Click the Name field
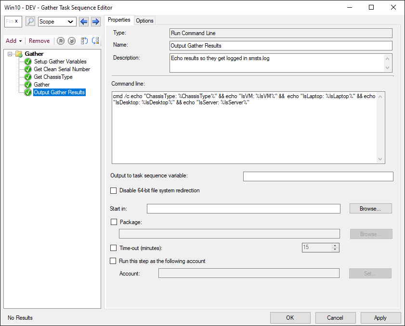Image resolution: width=405 pixels, height=326 pixels. [281, 46]
